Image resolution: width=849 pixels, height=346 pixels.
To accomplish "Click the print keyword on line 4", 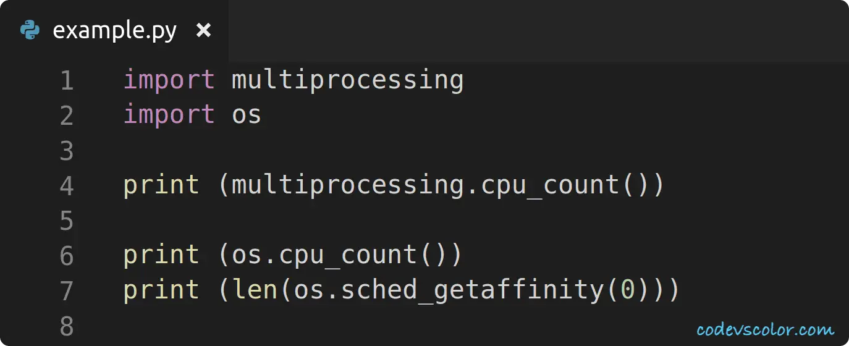I will tap(162, 186).
